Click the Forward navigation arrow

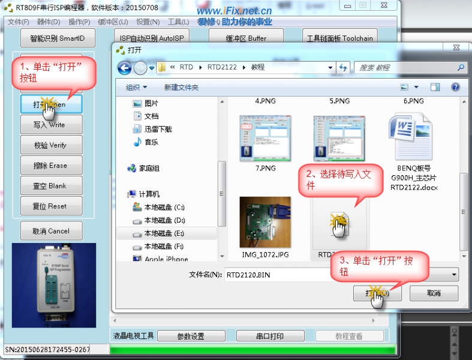pyautogui.click(x=140, y=67)
